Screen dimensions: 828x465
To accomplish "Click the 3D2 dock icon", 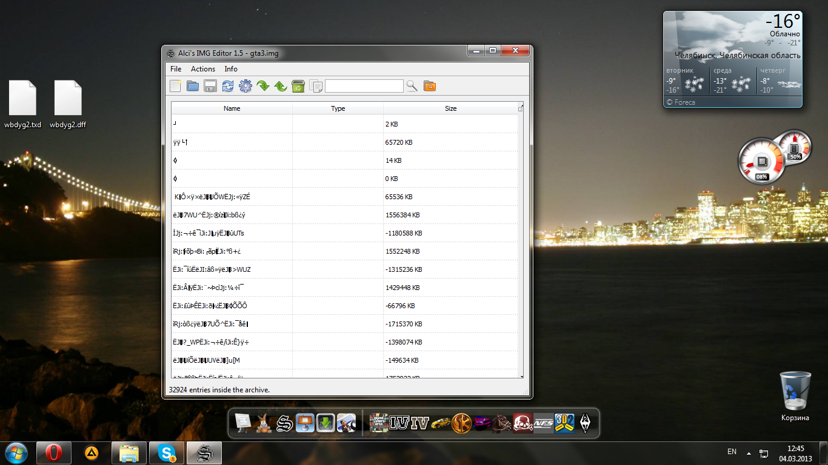I will point(564,423).
